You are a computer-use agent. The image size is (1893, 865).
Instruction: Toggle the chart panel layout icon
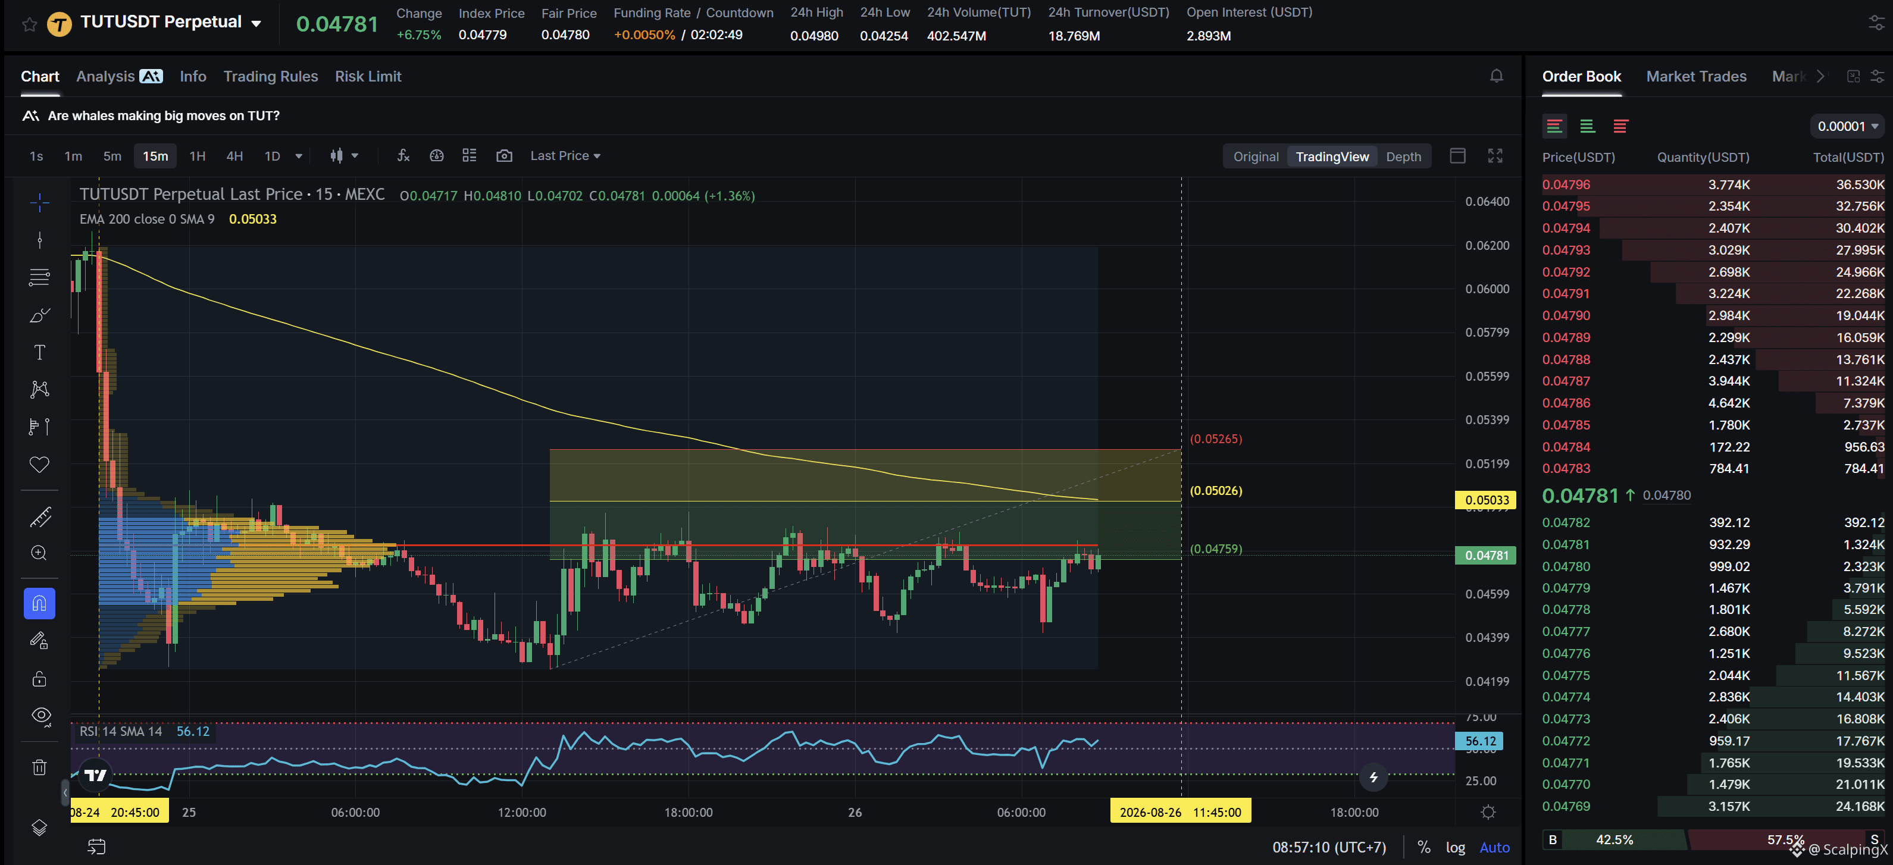[1458, 155]
